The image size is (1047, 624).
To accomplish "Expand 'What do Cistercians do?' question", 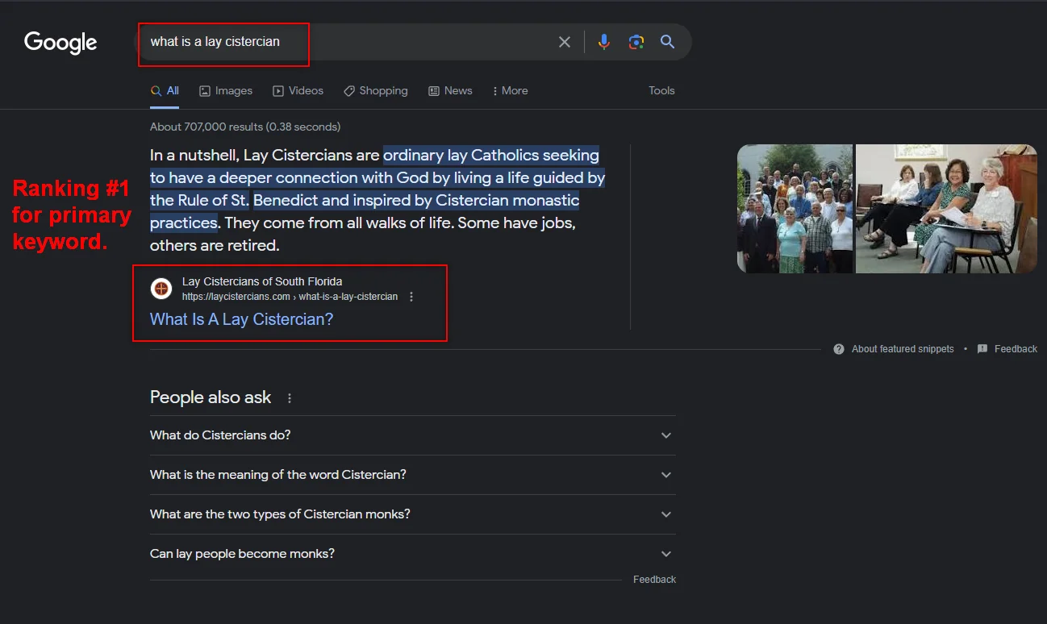I will coord(412,435).
